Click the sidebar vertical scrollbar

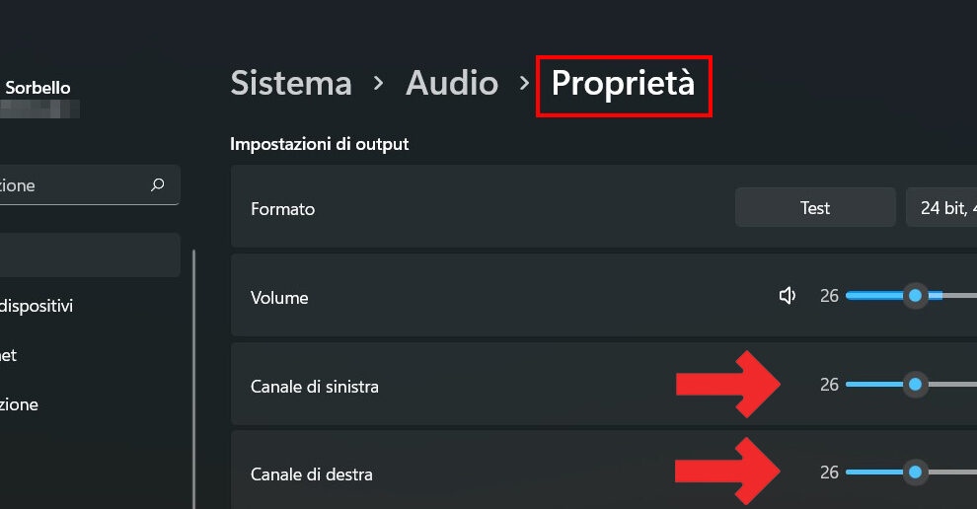point(193,375)
